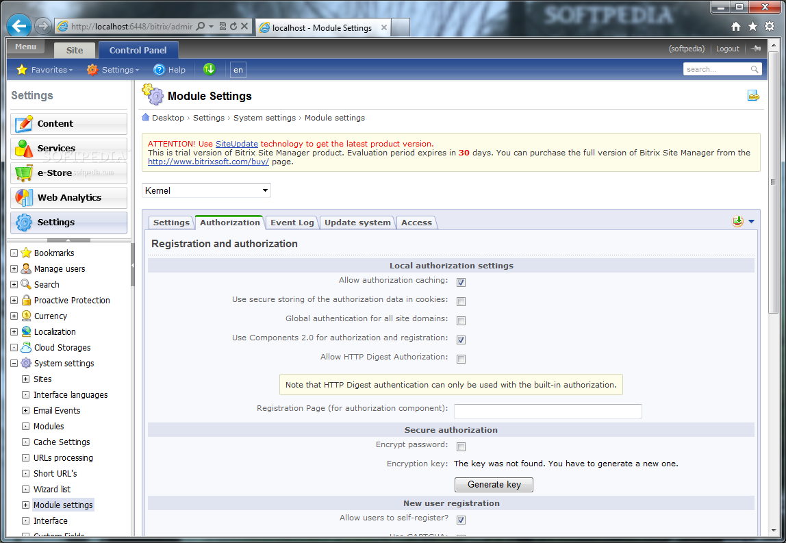Click the browser Back arrow button

(20, 26)
